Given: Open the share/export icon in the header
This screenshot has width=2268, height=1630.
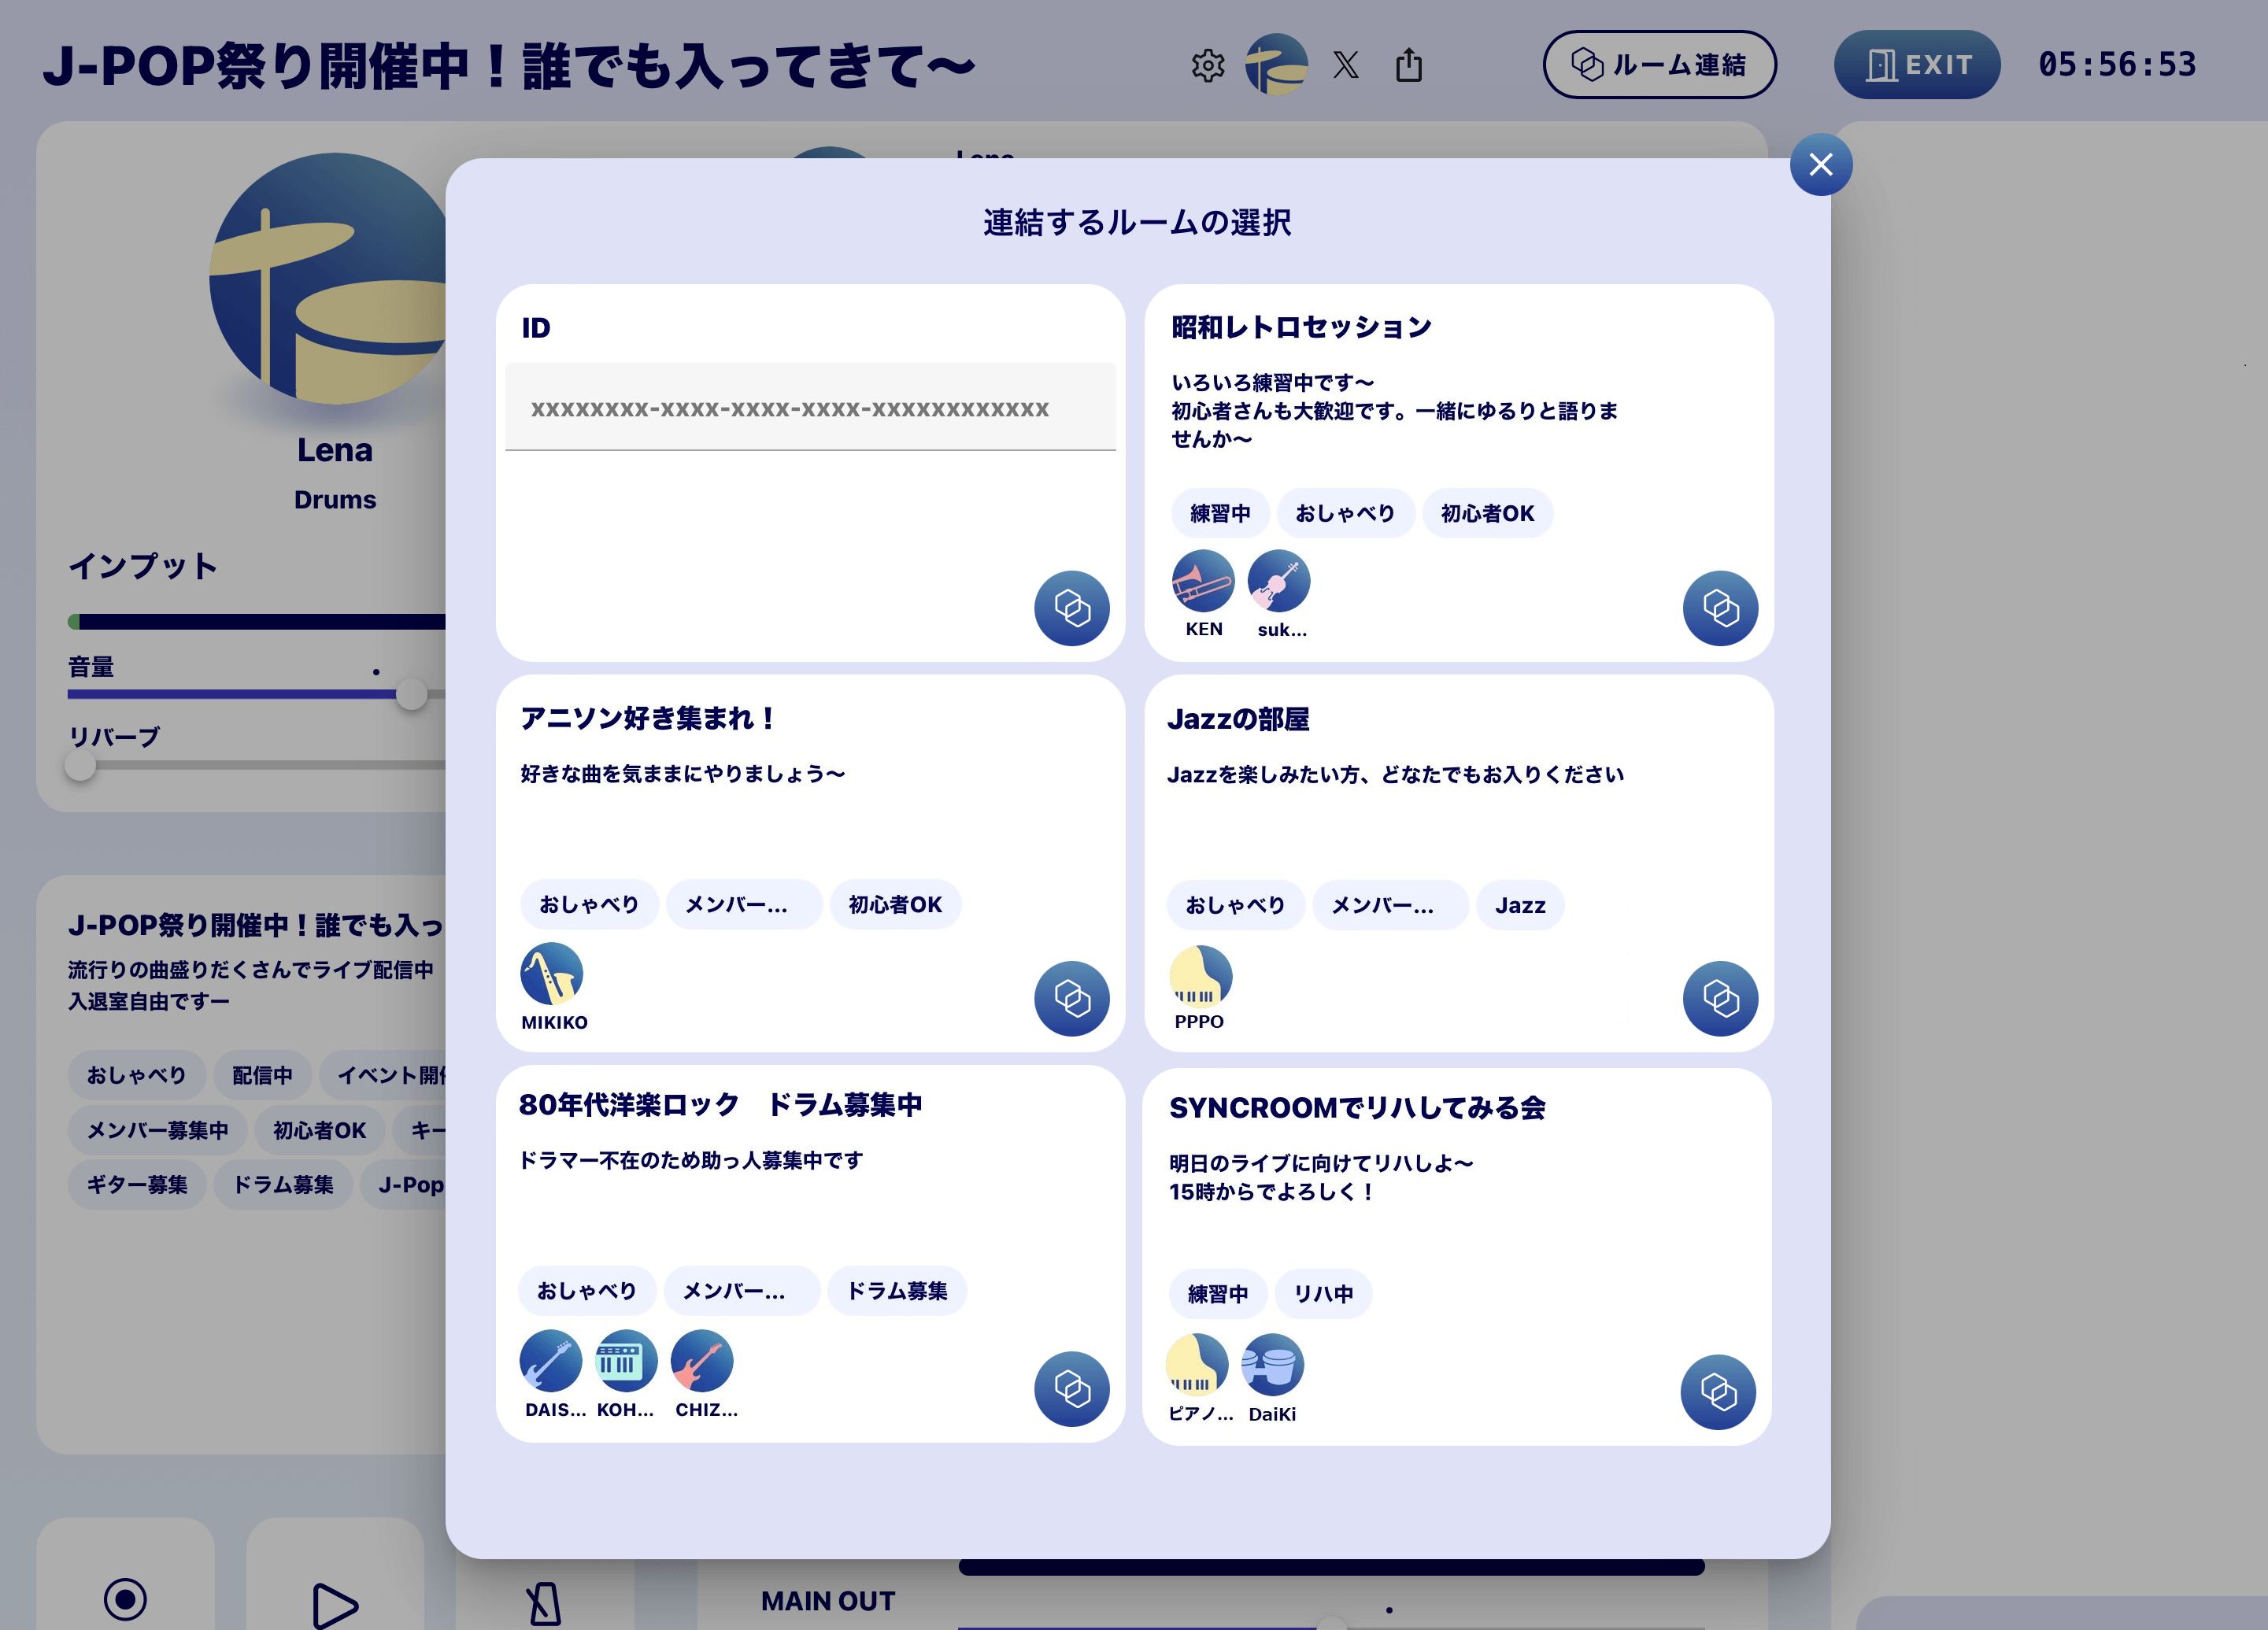Looking at the screenshot, I should pos(1411,64).
